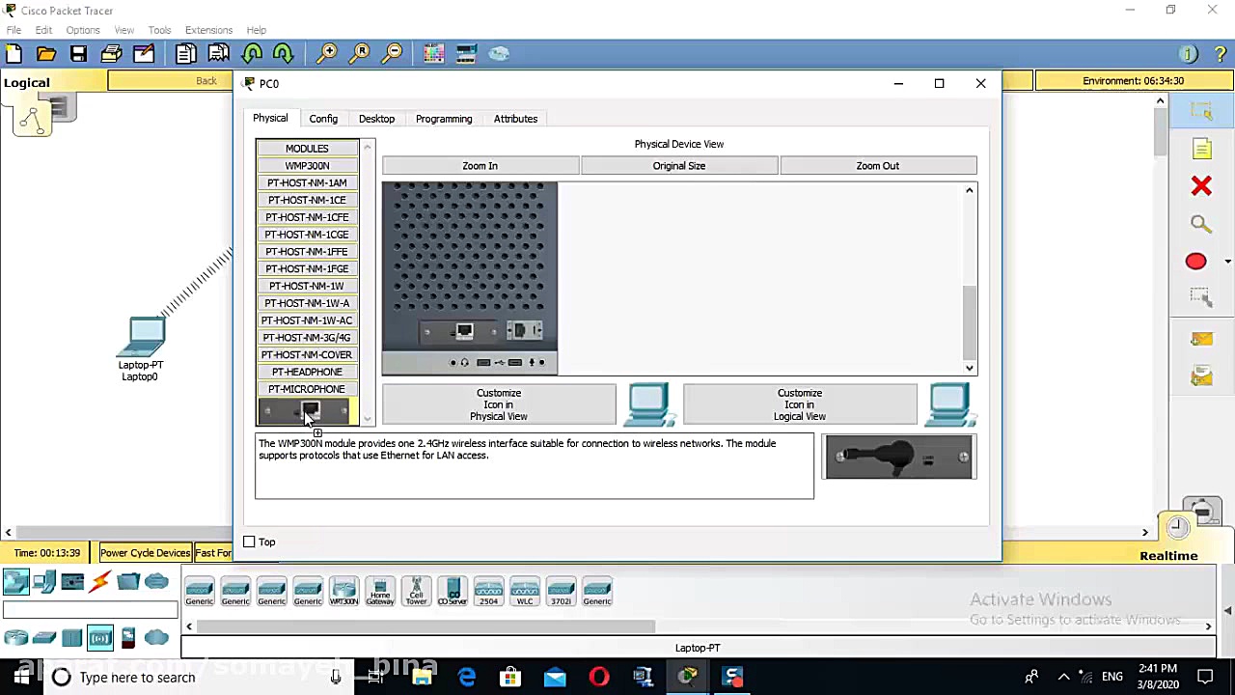Select the Cell Tower device icon
The height and width of the screenshot is (695, 1235).
[416, 591]
